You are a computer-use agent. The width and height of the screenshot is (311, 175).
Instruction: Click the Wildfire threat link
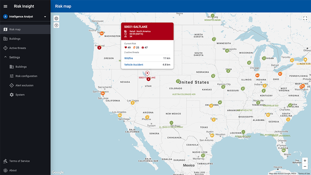tap(129, 58)
